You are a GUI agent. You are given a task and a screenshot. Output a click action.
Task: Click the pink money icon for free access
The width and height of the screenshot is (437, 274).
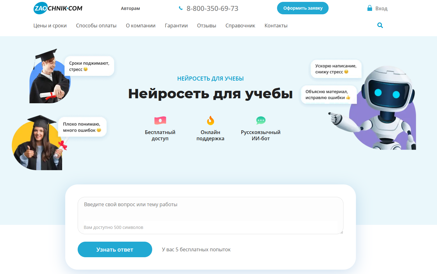160,120
